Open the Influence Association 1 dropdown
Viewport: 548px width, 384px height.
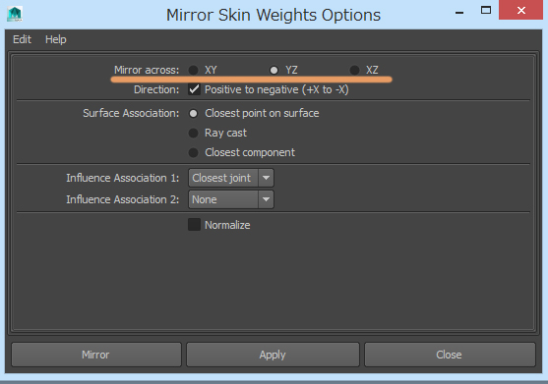pos(230,178)
